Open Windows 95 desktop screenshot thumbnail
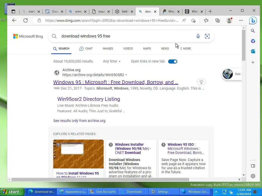The width and height of the screenshot is (262, 196). pos(78,154)
